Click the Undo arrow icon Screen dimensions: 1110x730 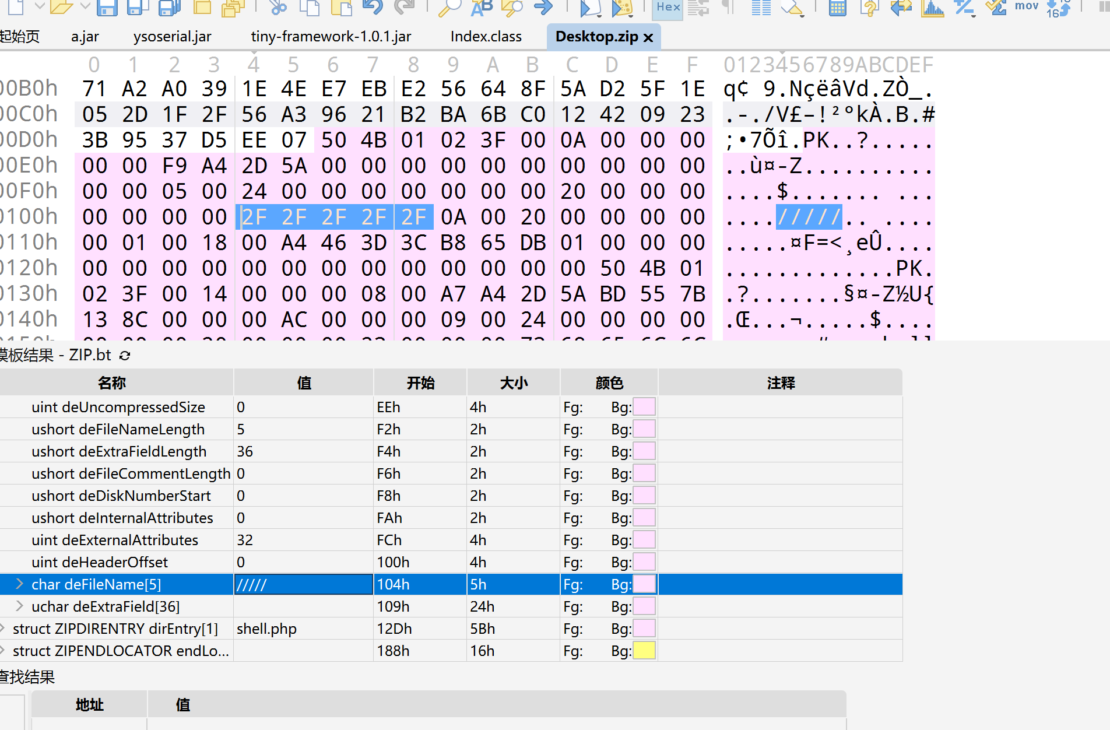pos(372,7)
